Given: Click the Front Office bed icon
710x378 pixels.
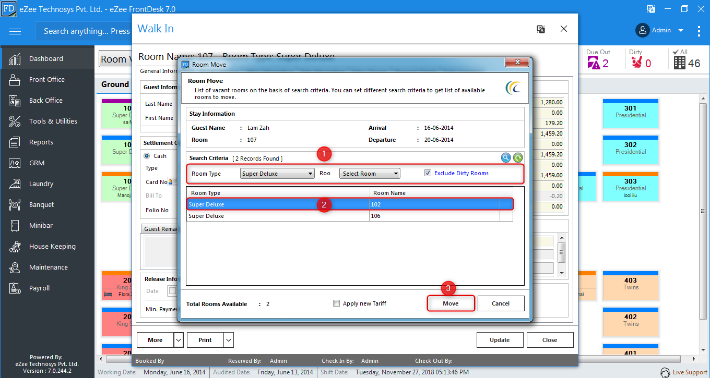Looking at the screenshot, I should (15, 80).
